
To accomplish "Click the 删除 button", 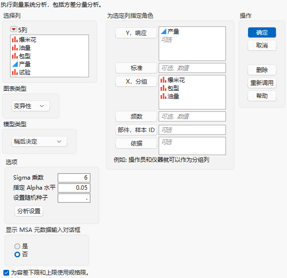I will 262,70.
